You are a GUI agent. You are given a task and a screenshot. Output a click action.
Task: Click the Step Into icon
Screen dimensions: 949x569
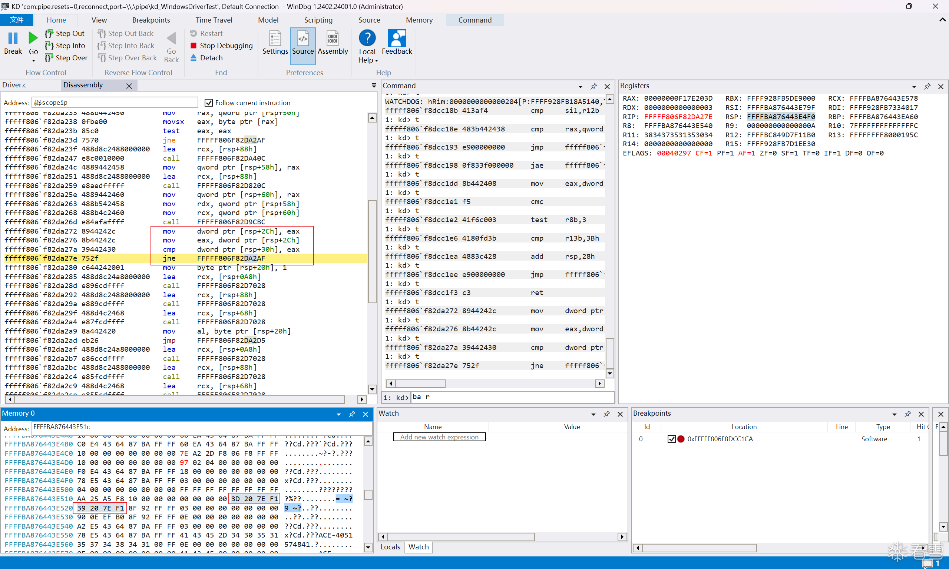coord(49,46)
